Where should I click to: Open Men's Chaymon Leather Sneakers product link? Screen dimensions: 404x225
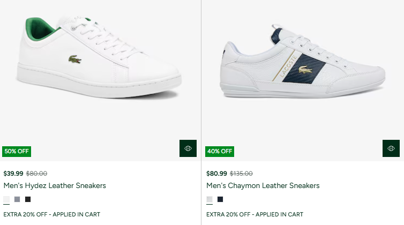pos(263,186)
